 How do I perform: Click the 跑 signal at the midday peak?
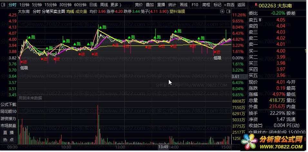click(x=102, y=27)
